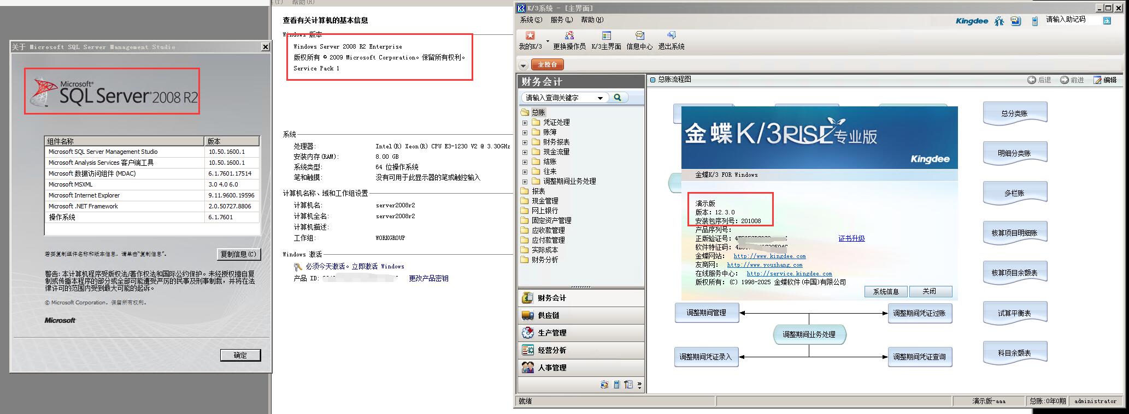
Task: Click the 更换操作员 switch-operator icon
Action: 569,35
